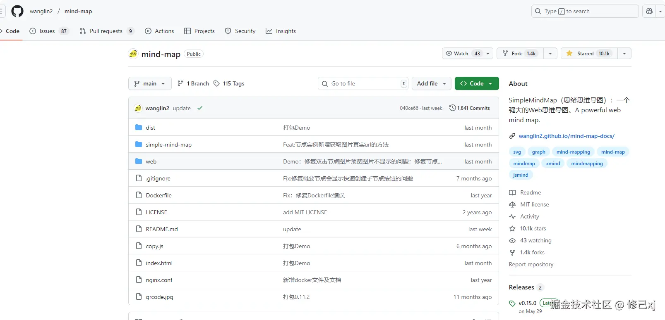Open the Pull requests tab
The image size is (665, 320).
tap(107, 31)
